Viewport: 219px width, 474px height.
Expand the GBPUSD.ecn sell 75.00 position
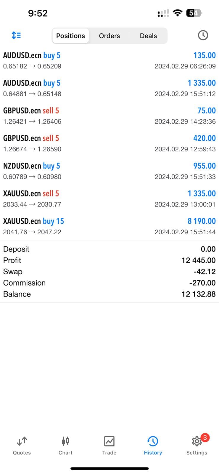109,116
